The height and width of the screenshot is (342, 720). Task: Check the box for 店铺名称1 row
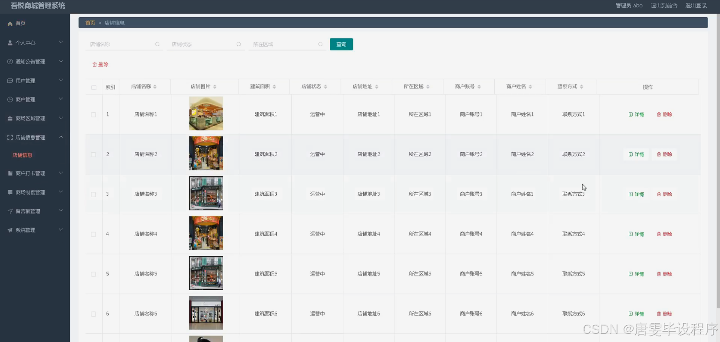pyautogui.click(x=93, y=114)
